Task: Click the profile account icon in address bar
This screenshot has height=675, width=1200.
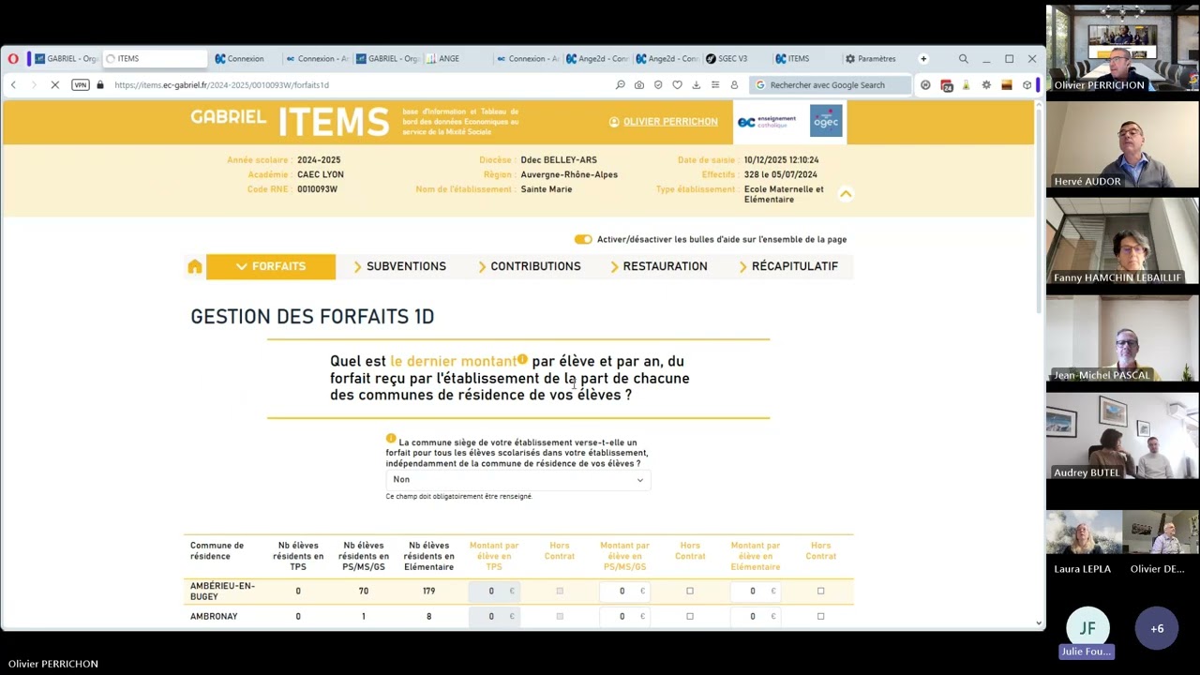Action: coord(734,84)
